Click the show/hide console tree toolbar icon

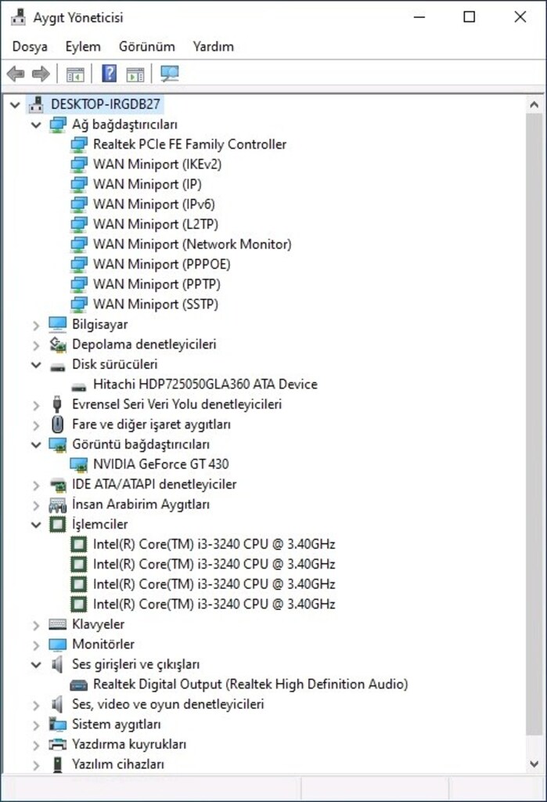[75, 74]
